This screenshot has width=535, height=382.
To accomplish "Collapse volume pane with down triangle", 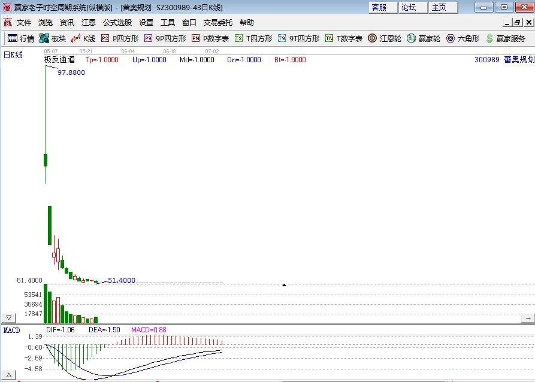I will tap(9, 318).
